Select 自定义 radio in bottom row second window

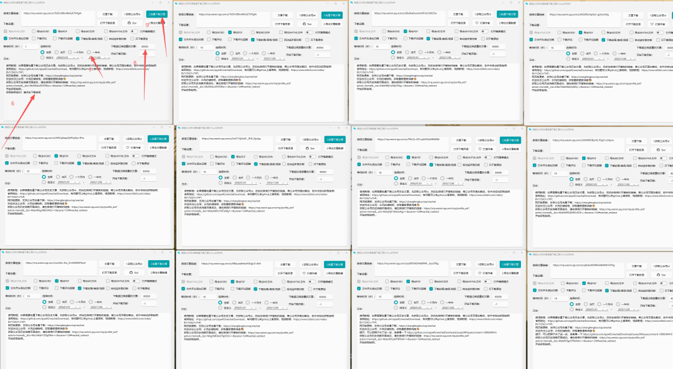220,308
